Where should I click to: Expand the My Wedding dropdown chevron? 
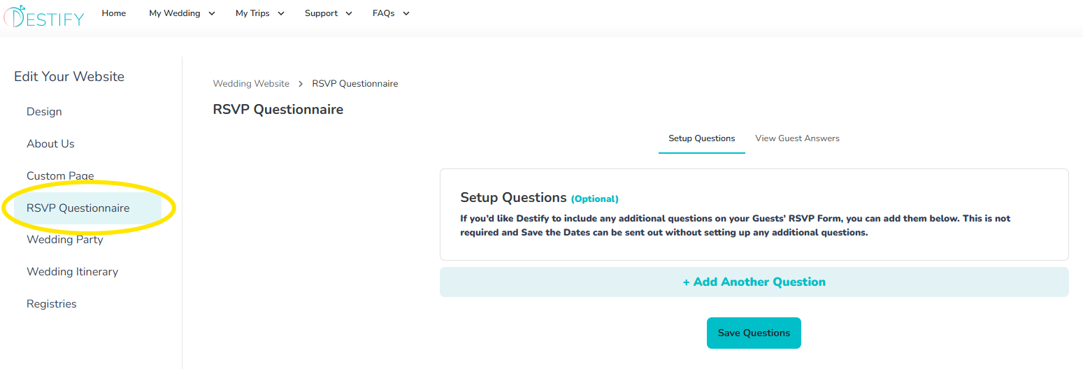pyautogui.click(x=212, y=13)
